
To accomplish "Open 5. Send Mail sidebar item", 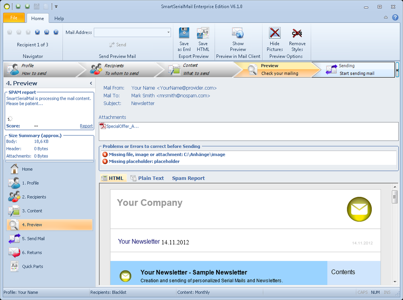I will click(x=49, y=239).
